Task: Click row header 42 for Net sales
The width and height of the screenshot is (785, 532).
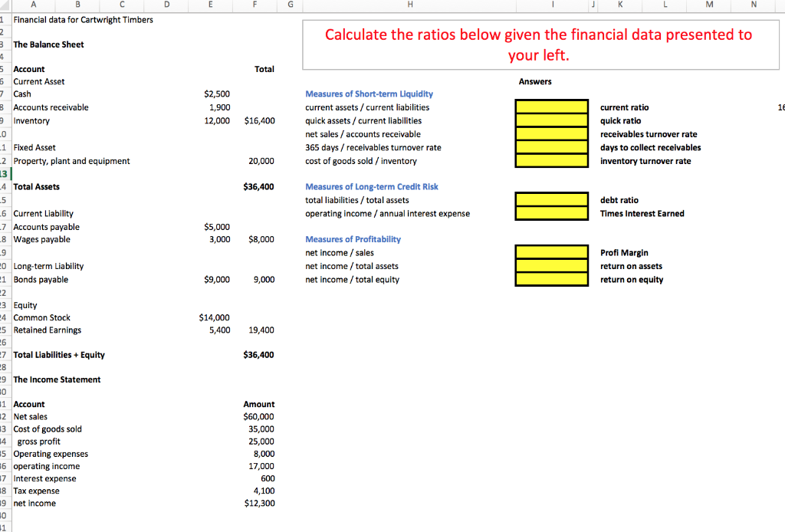Action: [x=5, y=416]
